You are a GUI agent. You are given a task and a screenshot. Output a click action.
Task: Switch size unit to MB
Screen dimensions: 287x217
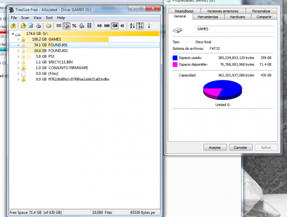click(x=107, y=26)
